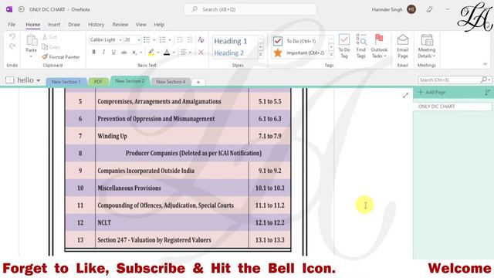Apply yellow text highlight color

tap(151, 52)
